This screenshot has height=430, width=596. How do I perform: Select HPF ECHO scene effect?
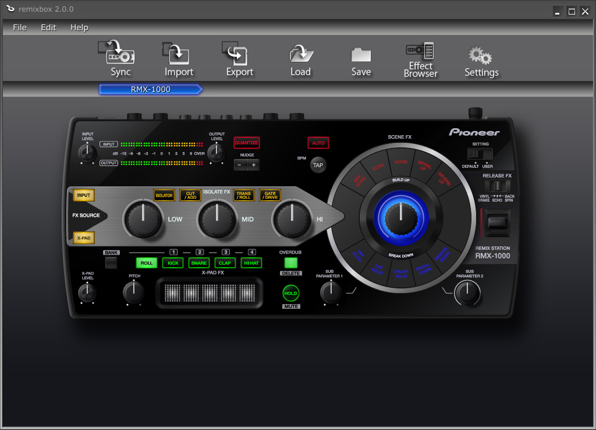358,256
